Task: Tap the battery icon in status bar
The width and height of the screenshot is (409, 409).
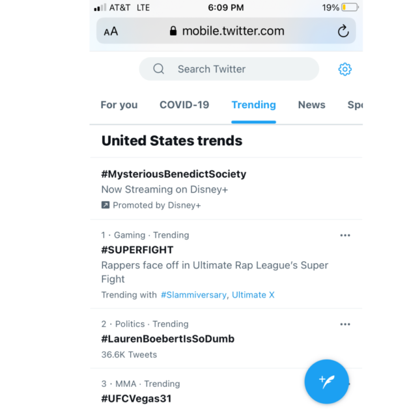Action: coord(350,7)
